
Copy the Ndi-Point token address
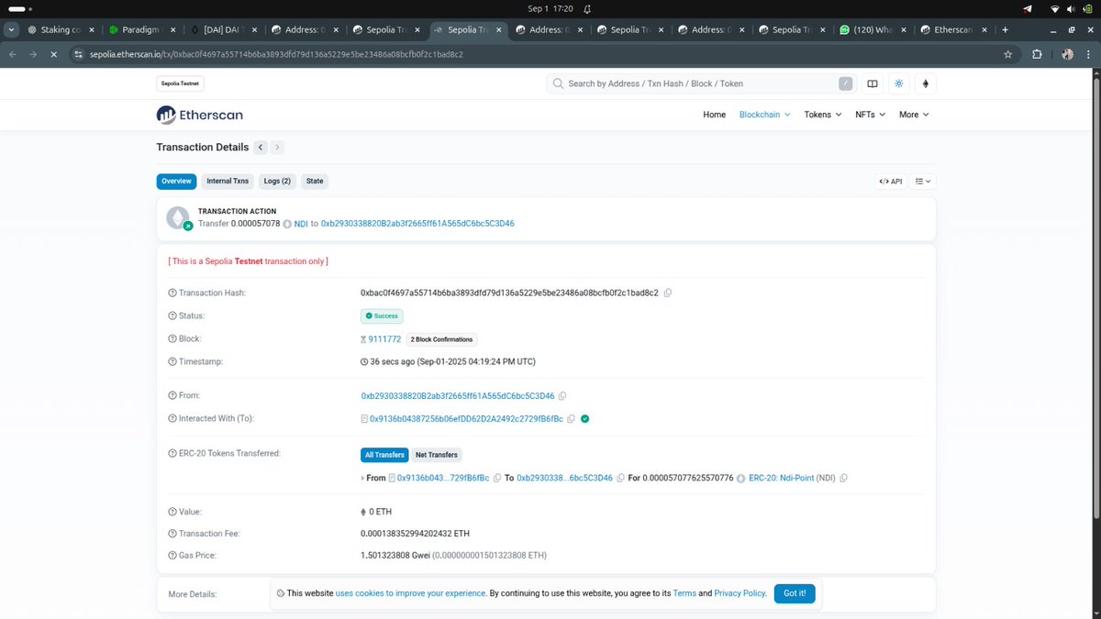click(x=843, y=478)
